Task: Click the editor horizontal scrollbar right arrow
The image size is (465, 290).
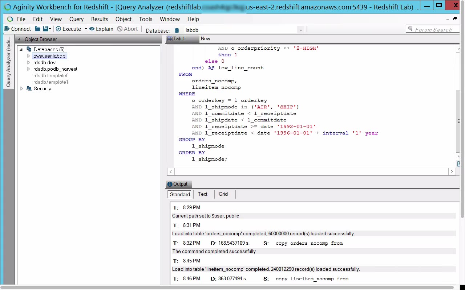Action: click(x=452, y=171)
